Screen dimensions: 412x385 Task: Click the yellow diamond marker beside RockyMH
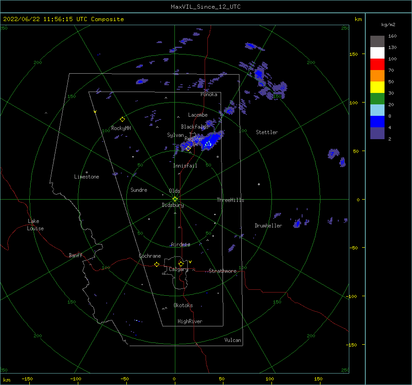[x=122, y=119]
